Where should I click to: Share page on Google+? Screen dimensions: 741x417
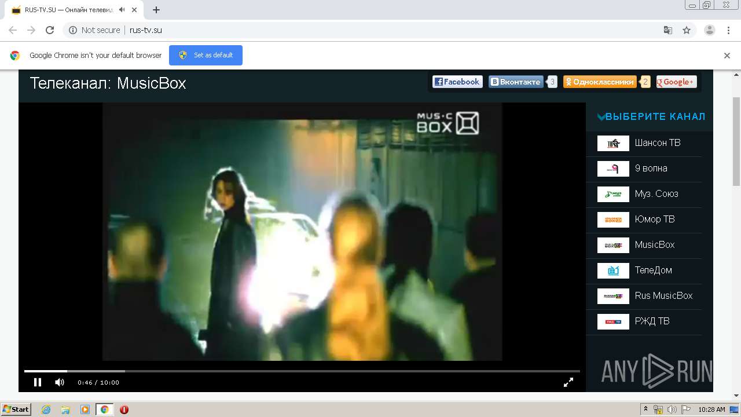pos(676,82)
